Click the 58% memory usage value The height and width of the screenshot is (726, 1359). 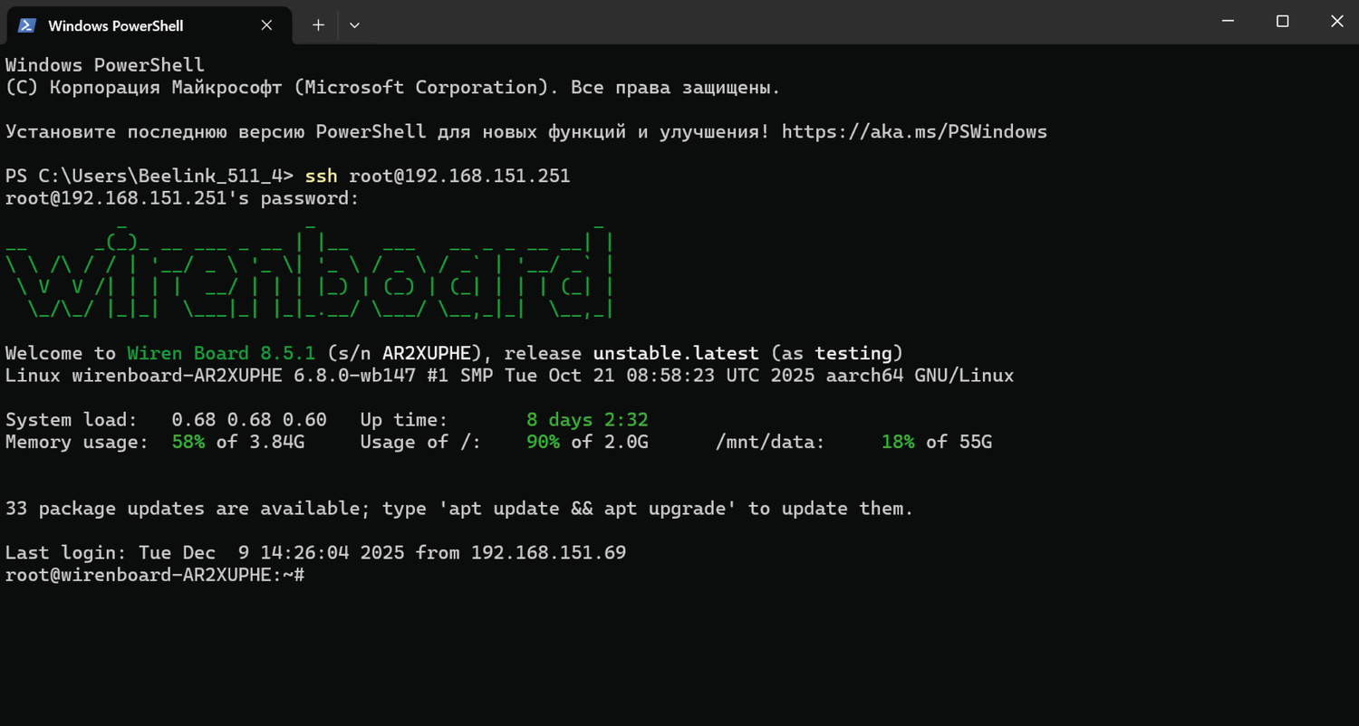click(188, 442)
